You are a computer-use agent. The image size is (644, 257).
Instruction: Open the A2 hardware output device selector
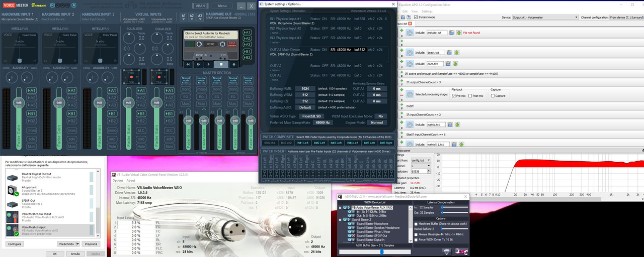coord(192,17)
